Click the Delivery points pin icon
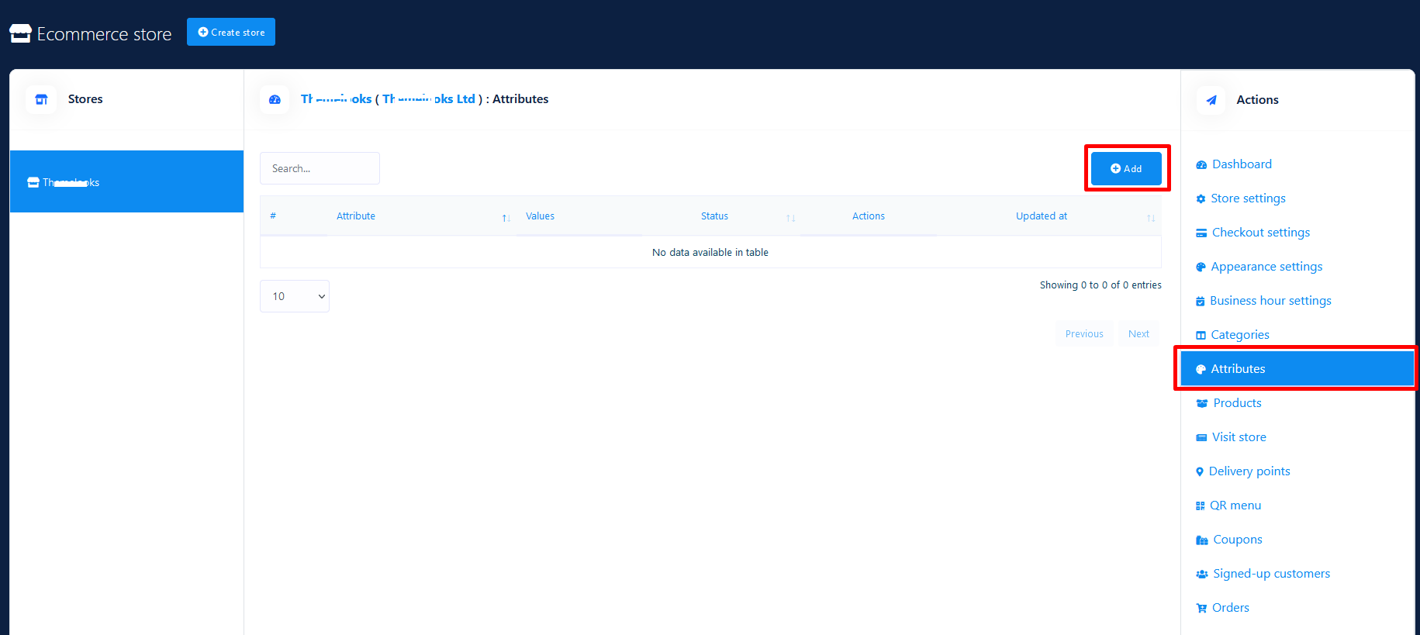The image size is (1420, 635). (x=1200, y=472)
